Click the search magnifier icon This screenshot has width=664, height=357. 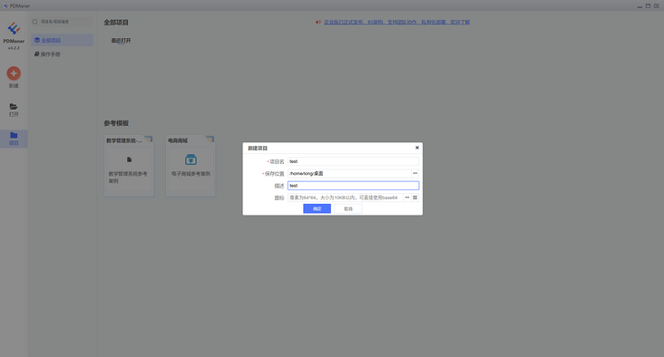pos(35,22)
